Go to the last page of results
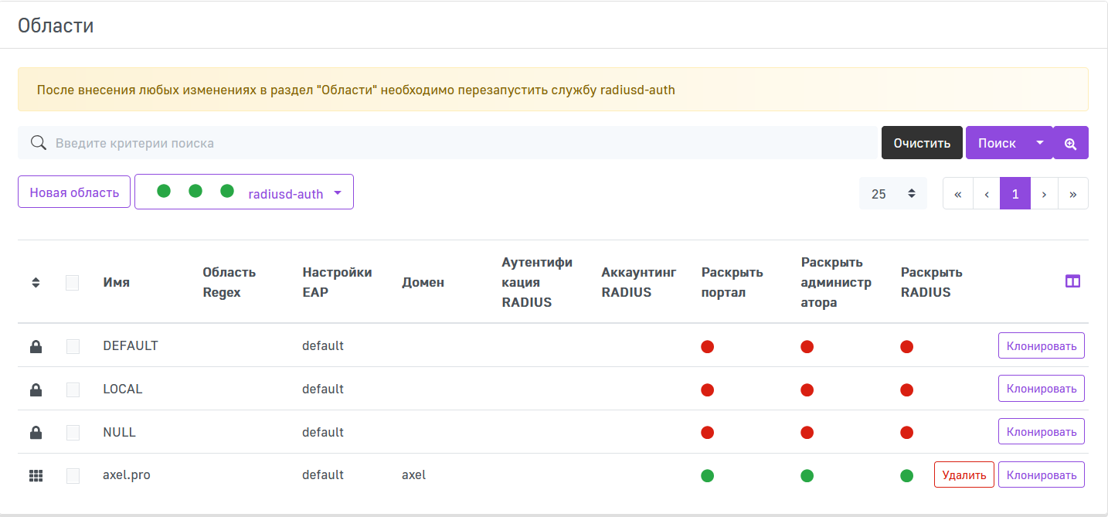Image resolution: width=1108 pixels, height=517 pixels. [x=1072, y=193]
